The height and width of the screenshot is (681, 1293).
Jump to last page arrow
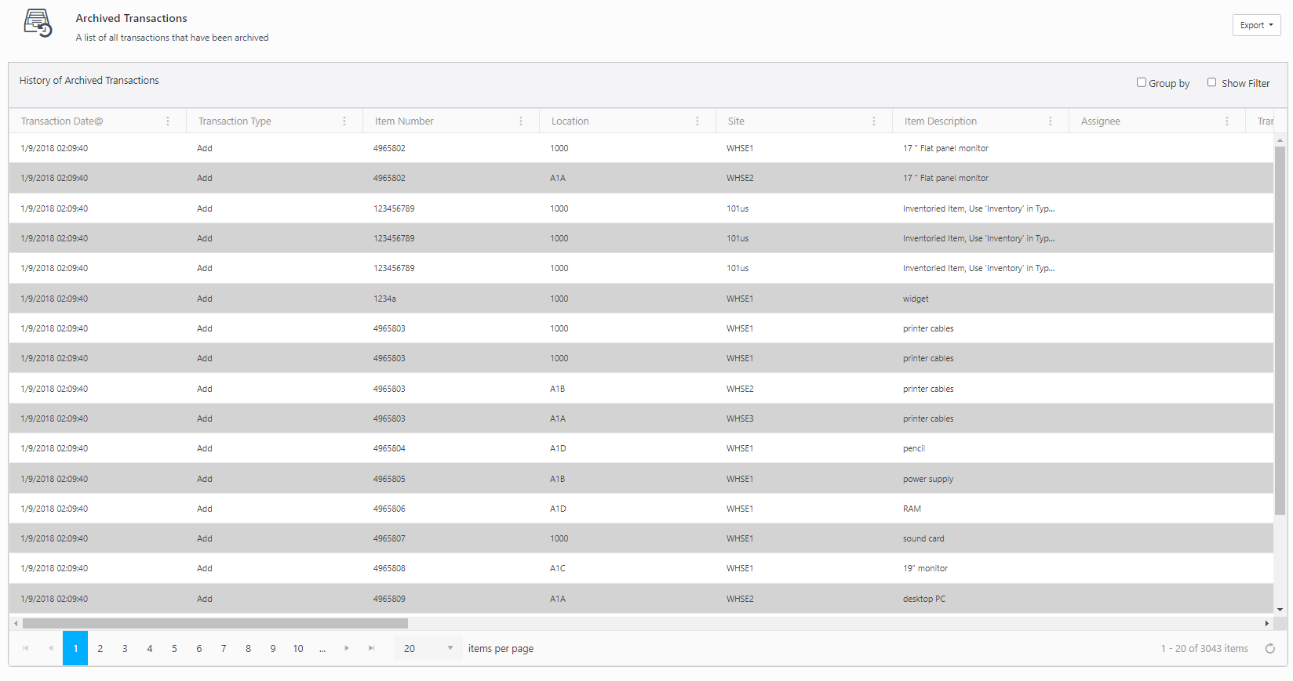tap(372, 649)
